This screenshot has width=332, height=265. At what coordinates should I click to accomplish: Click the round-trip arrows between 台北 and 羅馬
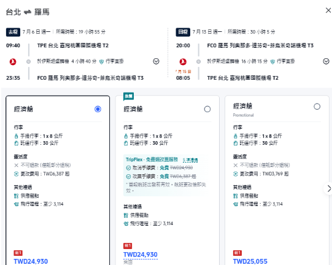[28, 12]
